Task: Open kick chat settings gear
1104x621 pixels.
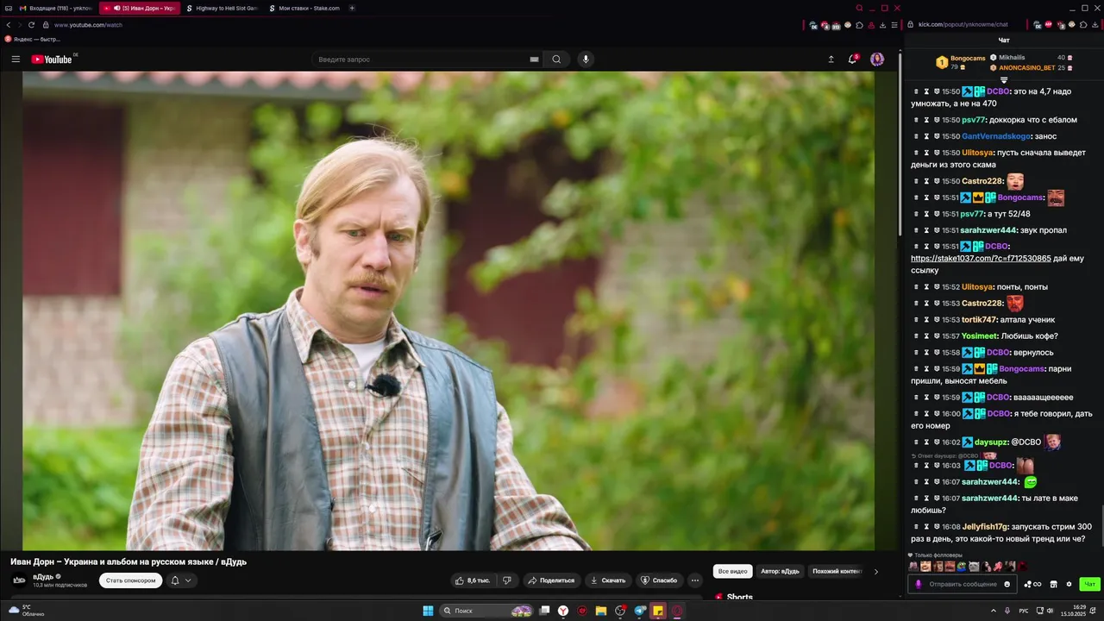Action: coord(1069,584)
